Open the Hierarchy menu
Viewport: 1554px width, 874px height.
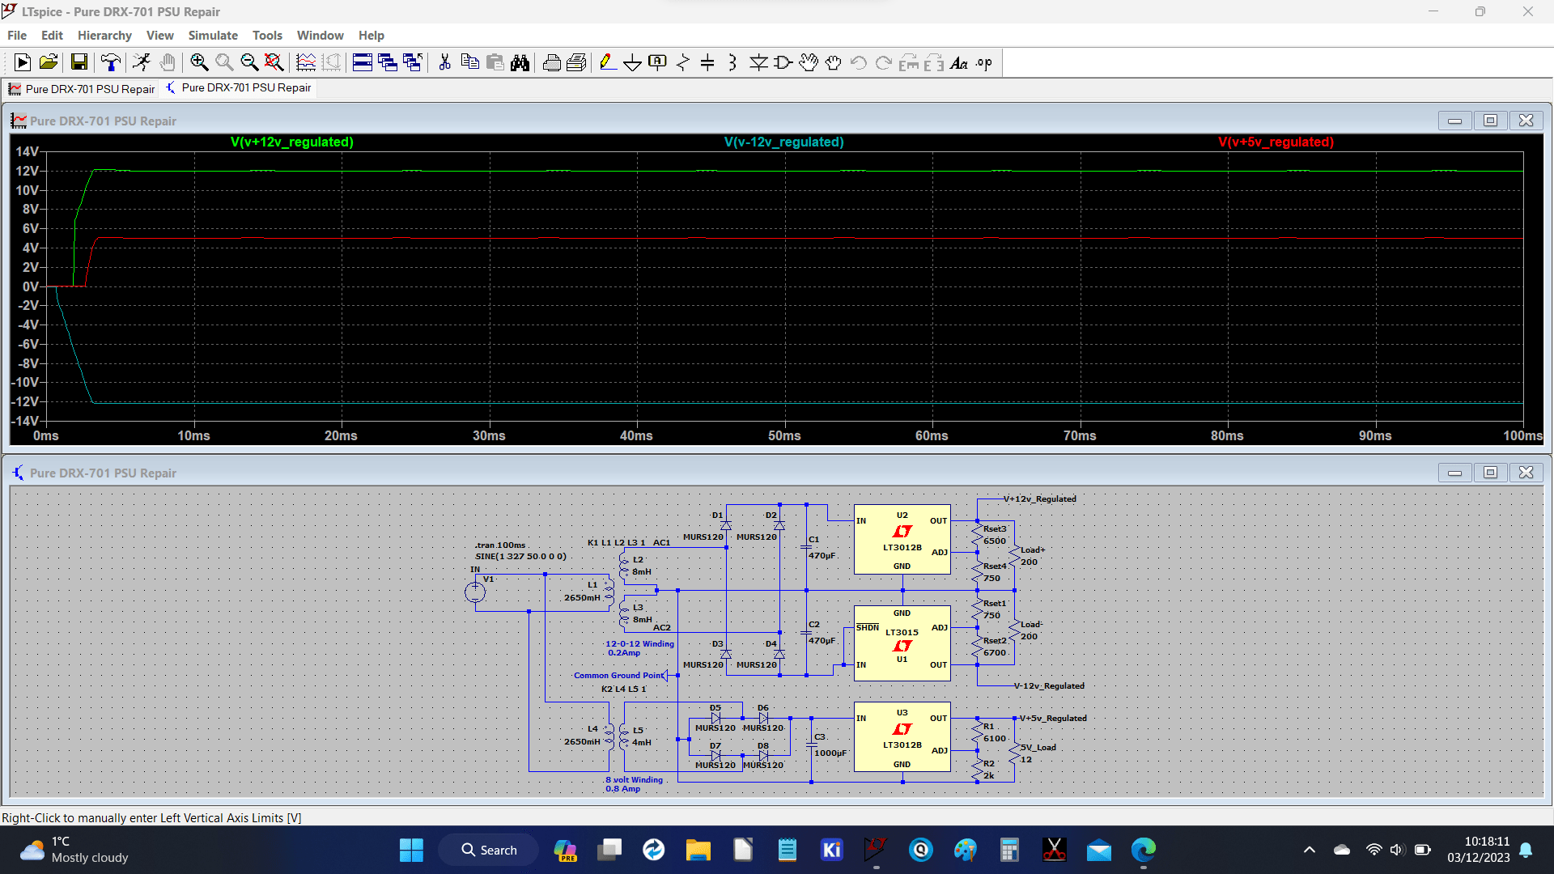[x=104, y=36]
